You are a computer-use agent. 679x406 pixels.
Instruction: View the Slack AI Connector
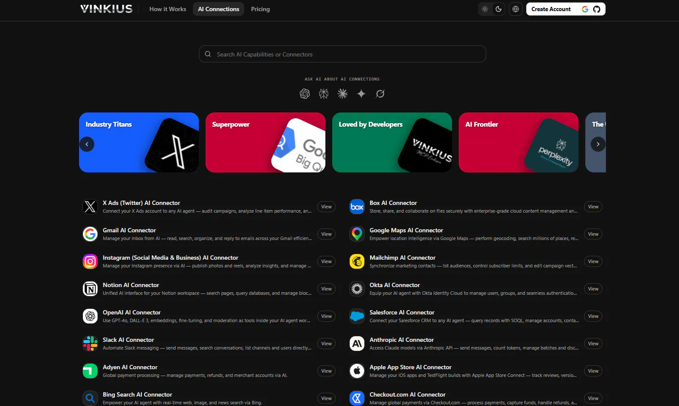tap(327, 344)
